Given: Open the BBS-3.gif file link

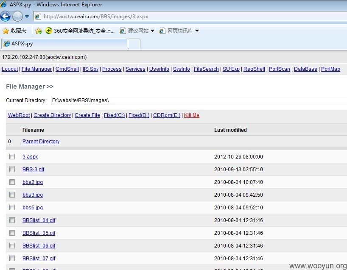Looking at the screenshot, I should [34, 170].
